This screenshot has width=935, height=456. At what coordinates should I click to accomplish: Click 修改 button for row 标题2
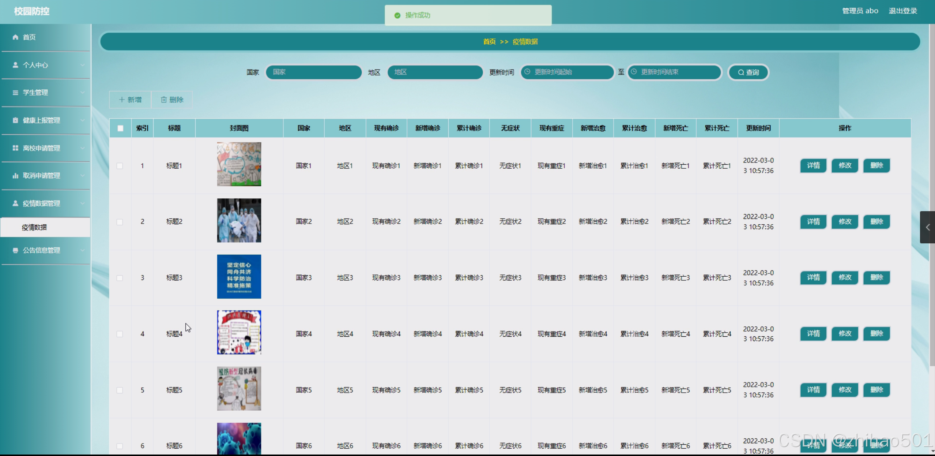(x=845, y=222)
